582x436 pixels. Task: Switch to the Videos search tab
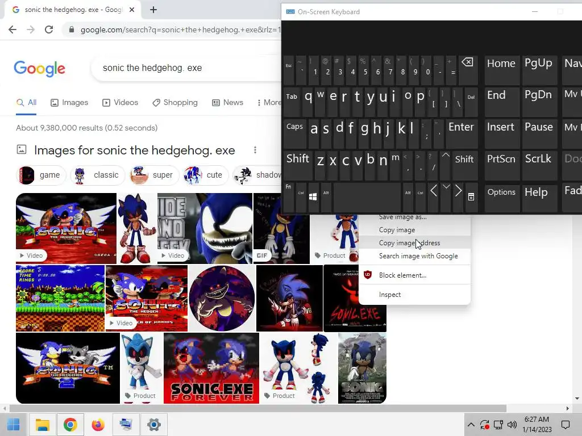(x=120, y=103)
